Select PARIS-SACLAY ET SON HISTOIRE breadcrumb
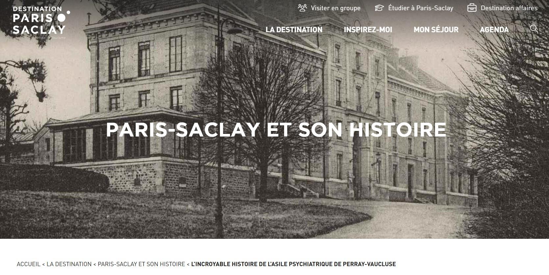Image resolution: width=549 pixels, height=275 pixels. tap(141, 264)
